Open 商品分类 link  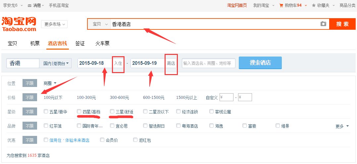[347, 6]
